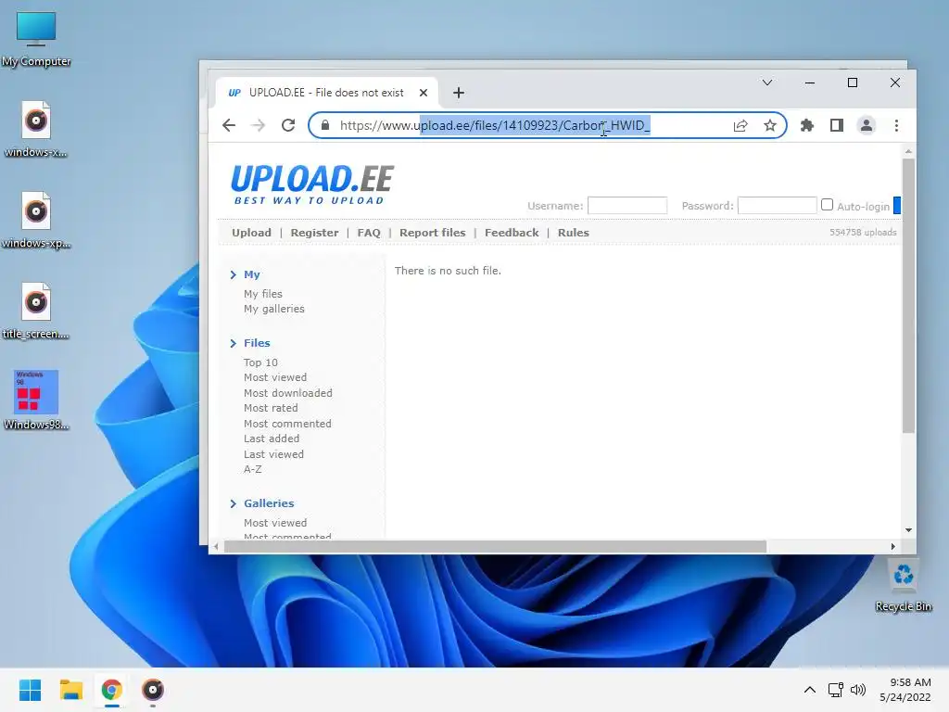
Task: Open the Top 10 files link
Action: pyautogui.click(x=260, y=362)
